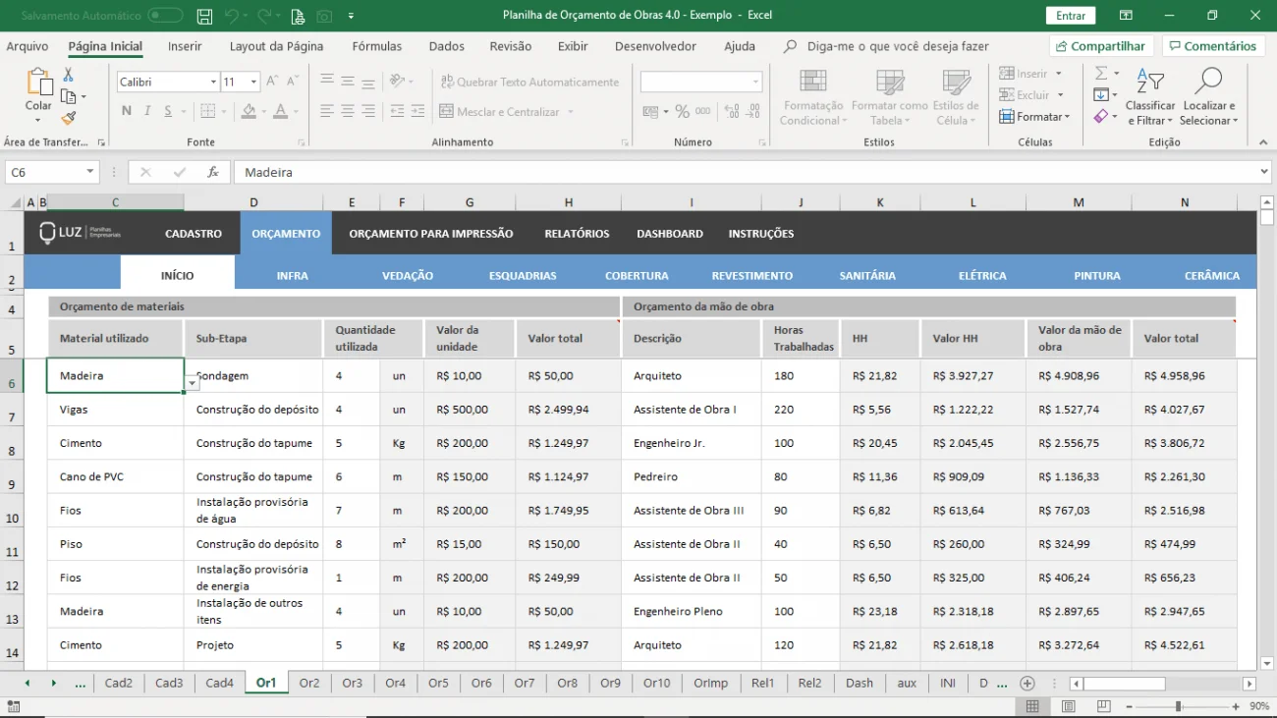The width and height of the screenshot is (1277, 718).
Task: Toggle underline formatting (S)
Action: click(168, 111)
